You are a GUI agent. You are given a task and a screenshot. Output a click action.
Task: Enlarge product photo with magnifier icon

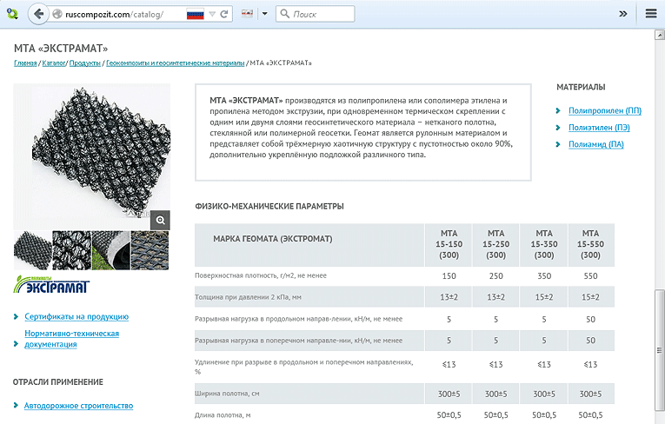tap(160, 220)
